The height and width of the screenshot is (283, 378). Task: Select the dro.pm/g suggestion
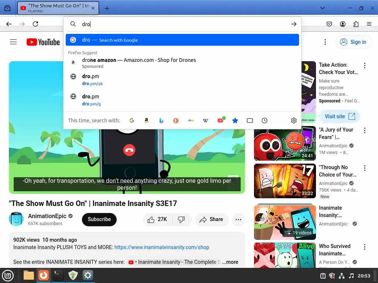(182, 100)
